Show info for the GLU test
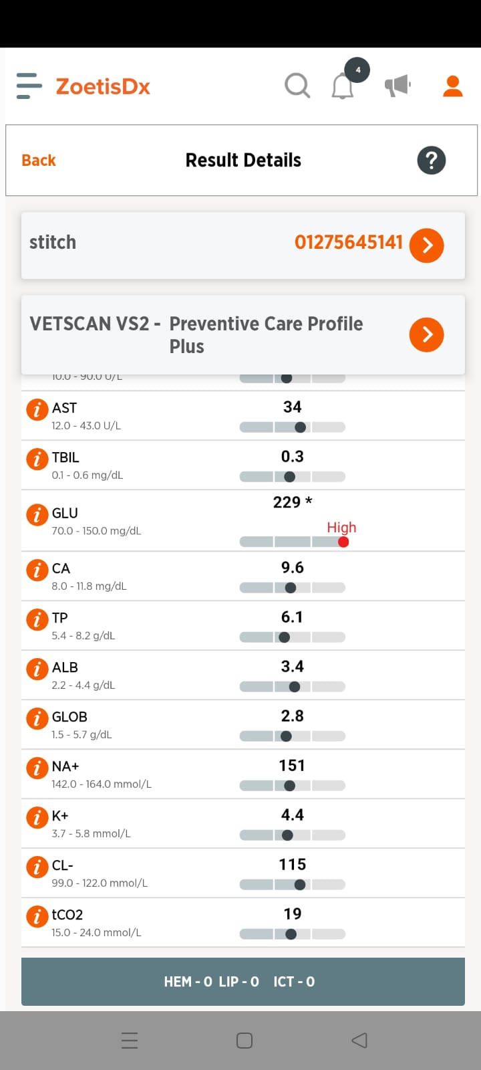The image size is (481, 1070). click(x=37, y=514)
